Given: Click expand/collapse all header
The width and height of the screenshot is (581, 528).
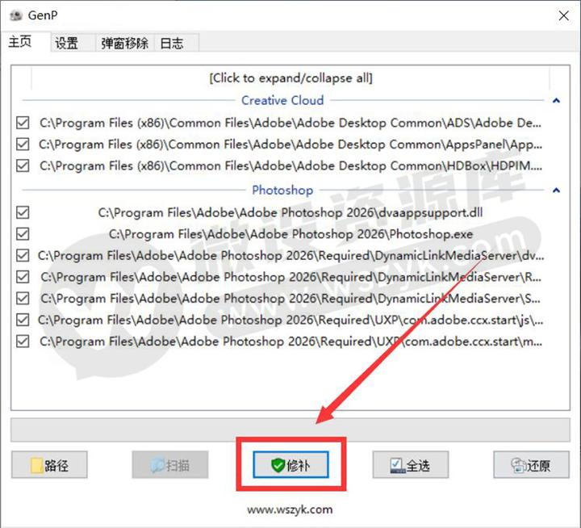Looking at the screenshot, I should click(290, 78).
